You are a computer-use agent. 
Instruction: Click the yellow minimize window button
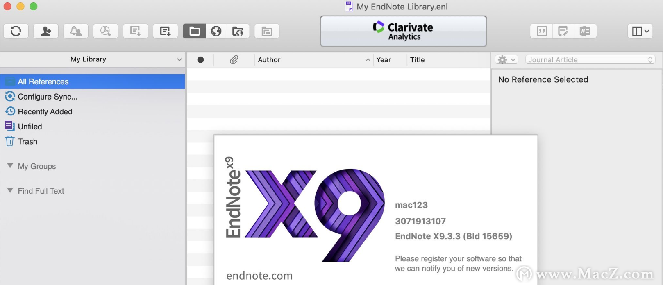pos(20,7)
